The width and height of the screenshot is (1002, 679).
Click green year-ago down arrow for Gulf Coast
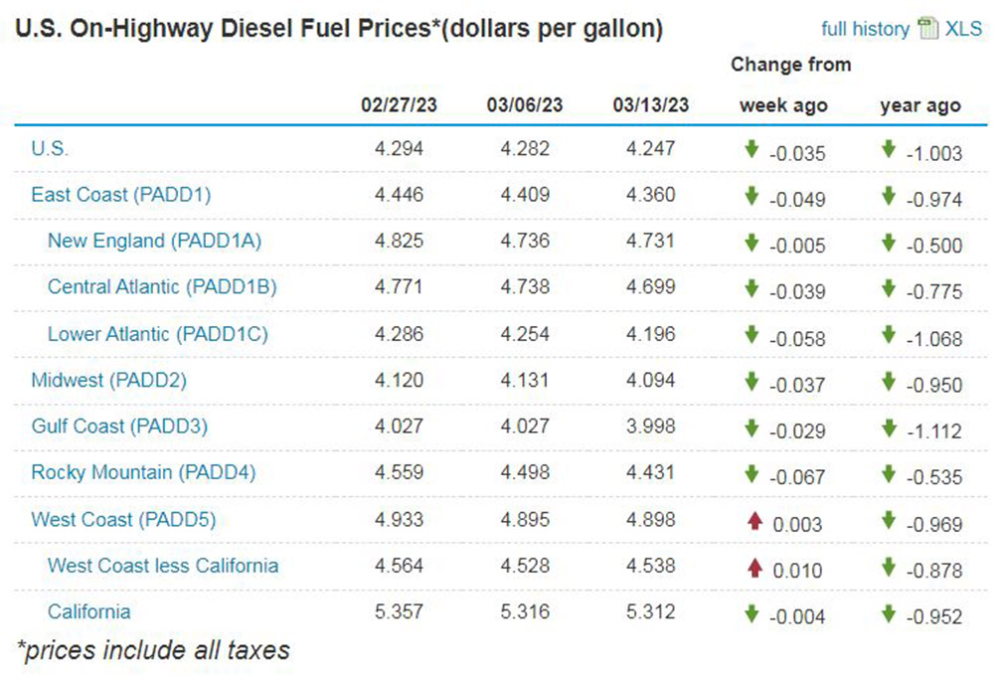[889, 427]
